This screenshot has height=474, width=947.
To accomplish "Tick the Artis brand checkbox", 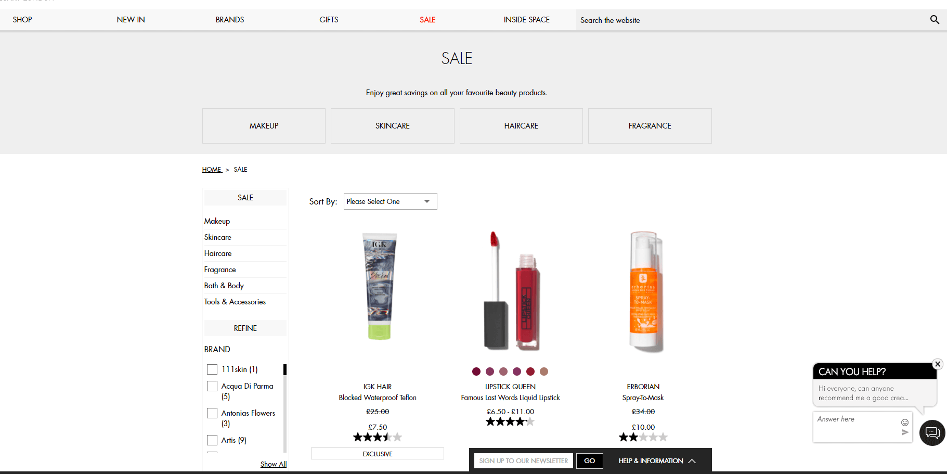I will (x=212, y=440).
